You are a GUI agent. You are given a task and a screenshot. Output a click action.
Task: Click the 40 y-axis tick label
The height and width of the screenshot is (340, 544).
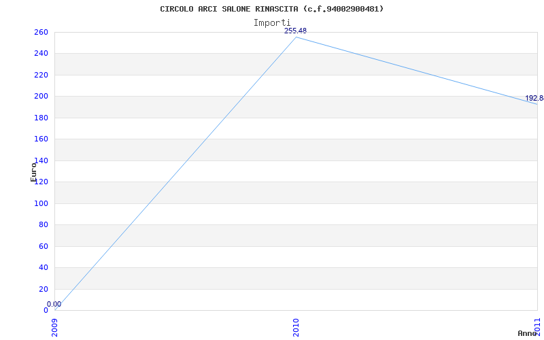[43, 267]
